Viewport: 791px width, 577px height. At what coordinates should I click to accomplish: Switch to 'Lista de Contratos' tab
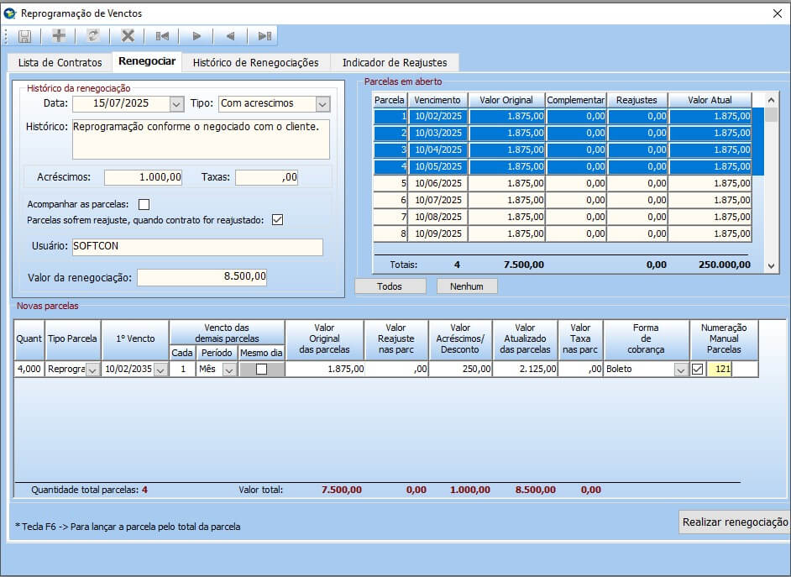click(60, 63)
